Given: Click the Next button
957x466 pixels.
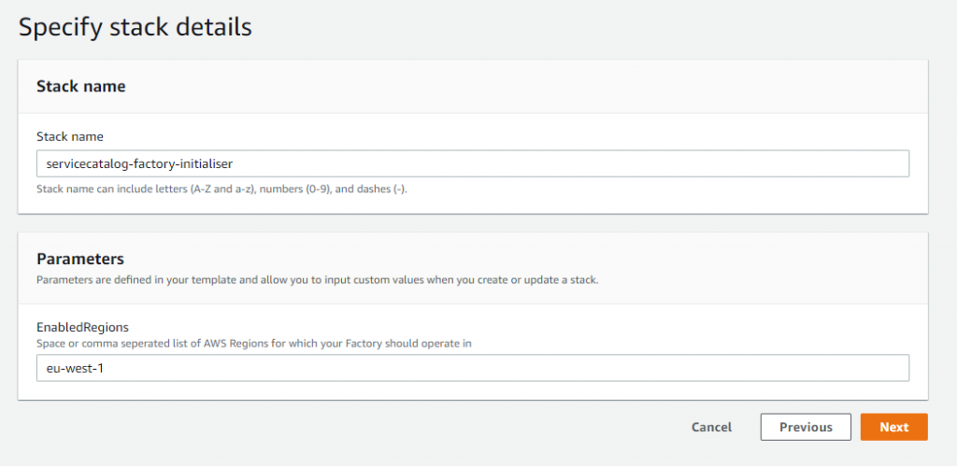Looking at the screenshot, I should [894, 427].
